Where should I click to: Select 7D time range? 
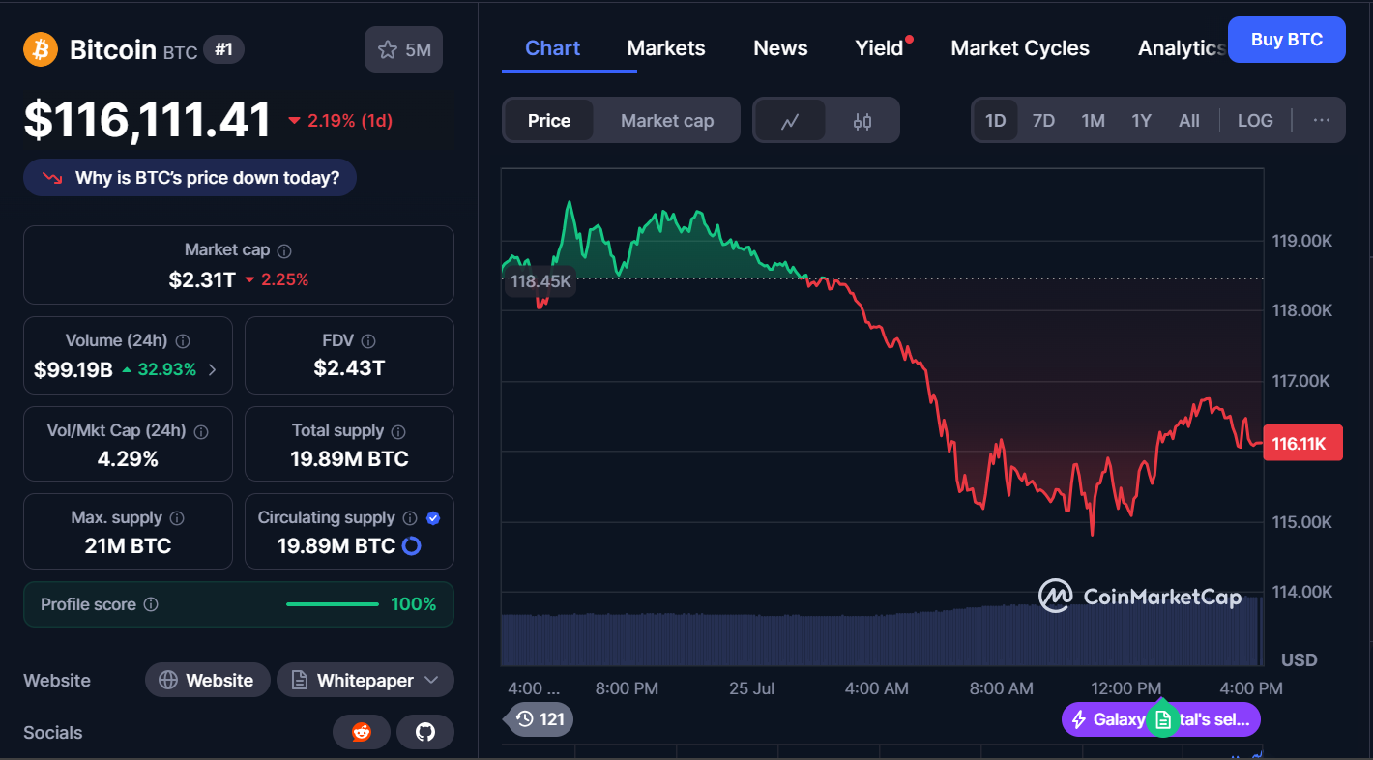coord(1043,121)
